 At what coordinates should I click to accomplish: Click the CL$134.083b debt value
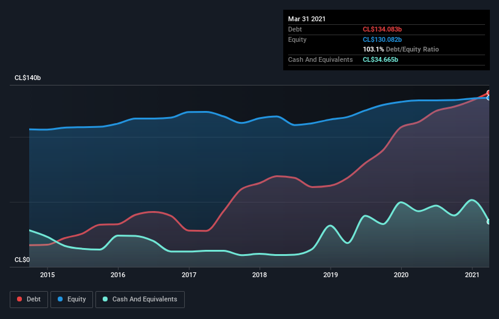coord(382,29)
